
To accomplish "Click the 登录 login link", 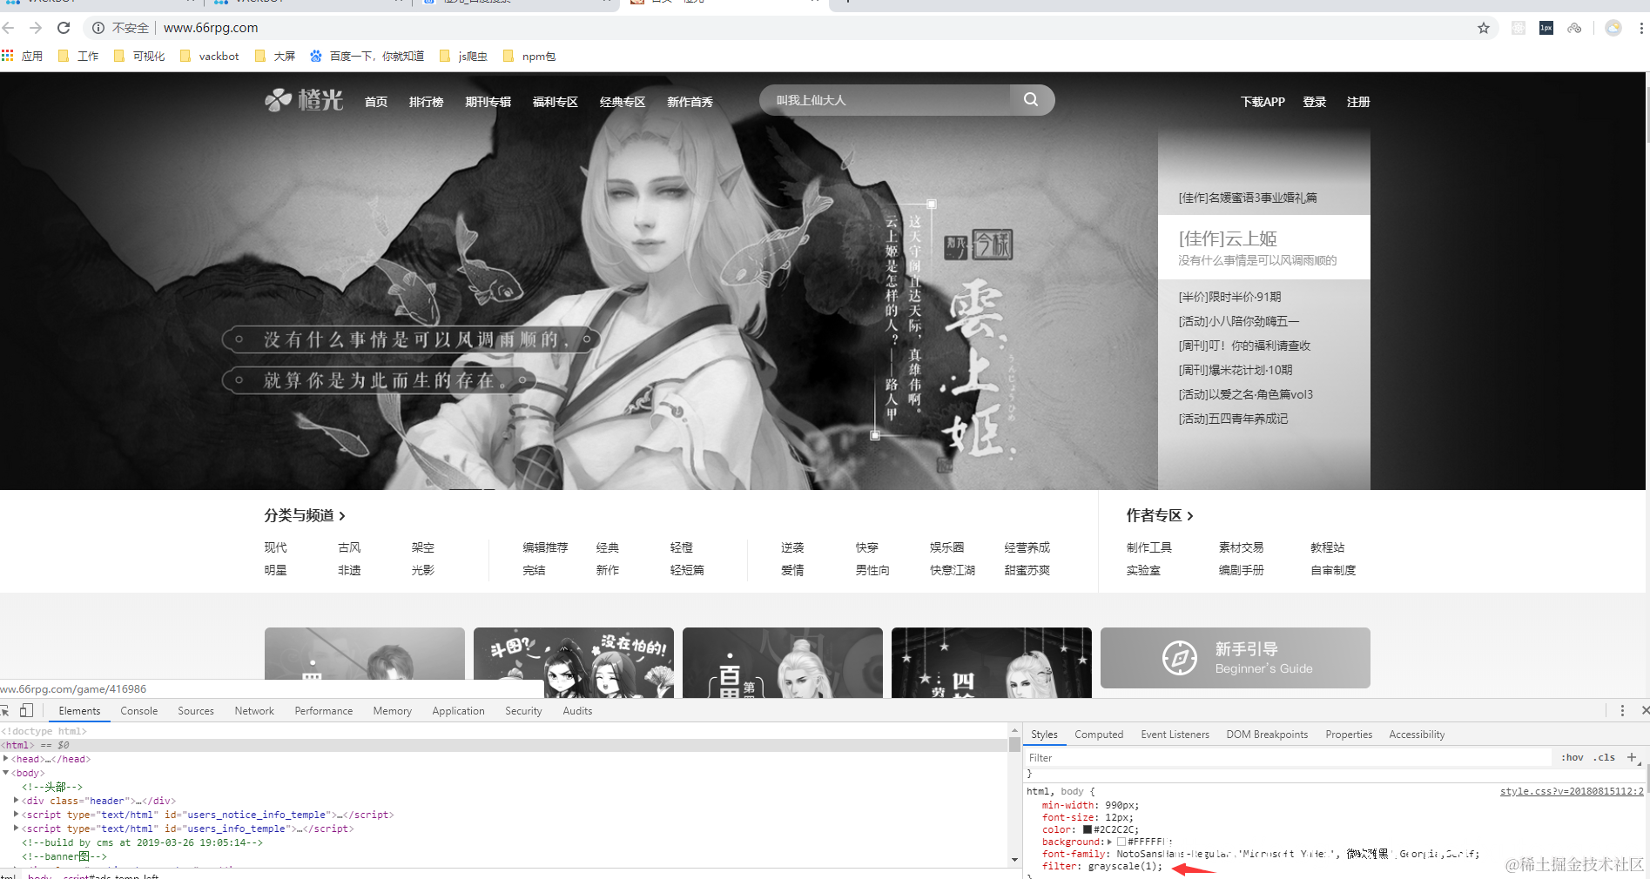I will click(x=1315, y=102).
